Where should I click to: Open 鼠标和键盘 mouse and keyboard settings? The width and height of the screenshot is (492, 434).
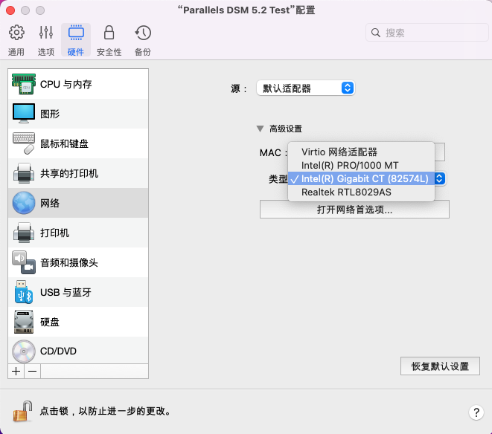[x=78, y=143]
